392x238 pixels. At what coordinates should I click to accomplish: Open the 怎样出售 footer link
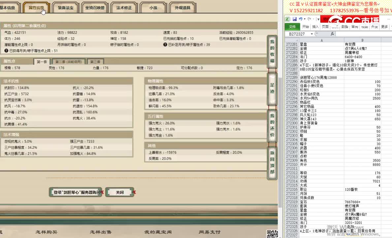coord(101,232)
